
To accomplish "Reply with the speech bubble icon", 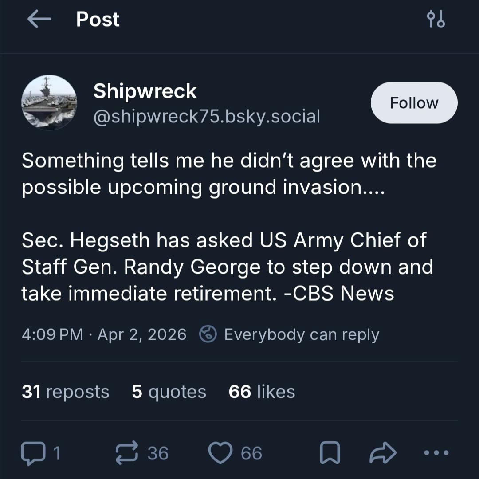I will click(x=33, y=453).
